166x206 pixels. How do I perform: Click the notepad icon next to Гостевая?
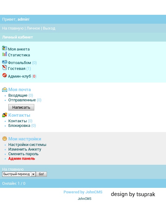[5, 67]
